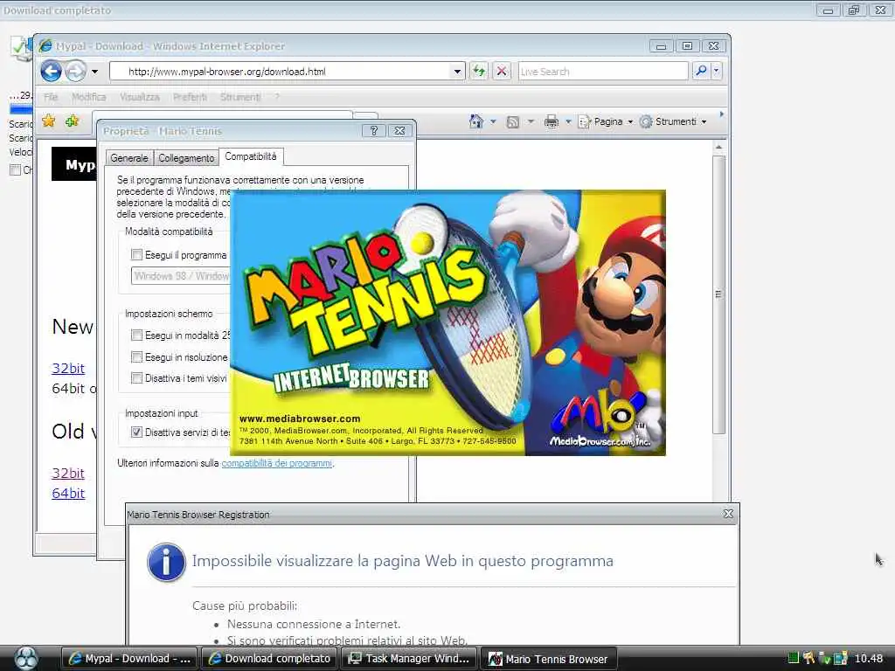895x671 pixels.
Task: Click the Mario Tennis splash screen image
Action: 447,322
